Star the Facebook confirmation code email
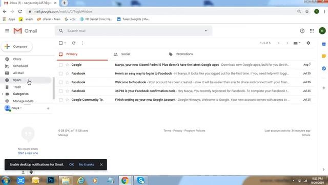Viewport: 328px width, 185px height. [67, 91]
